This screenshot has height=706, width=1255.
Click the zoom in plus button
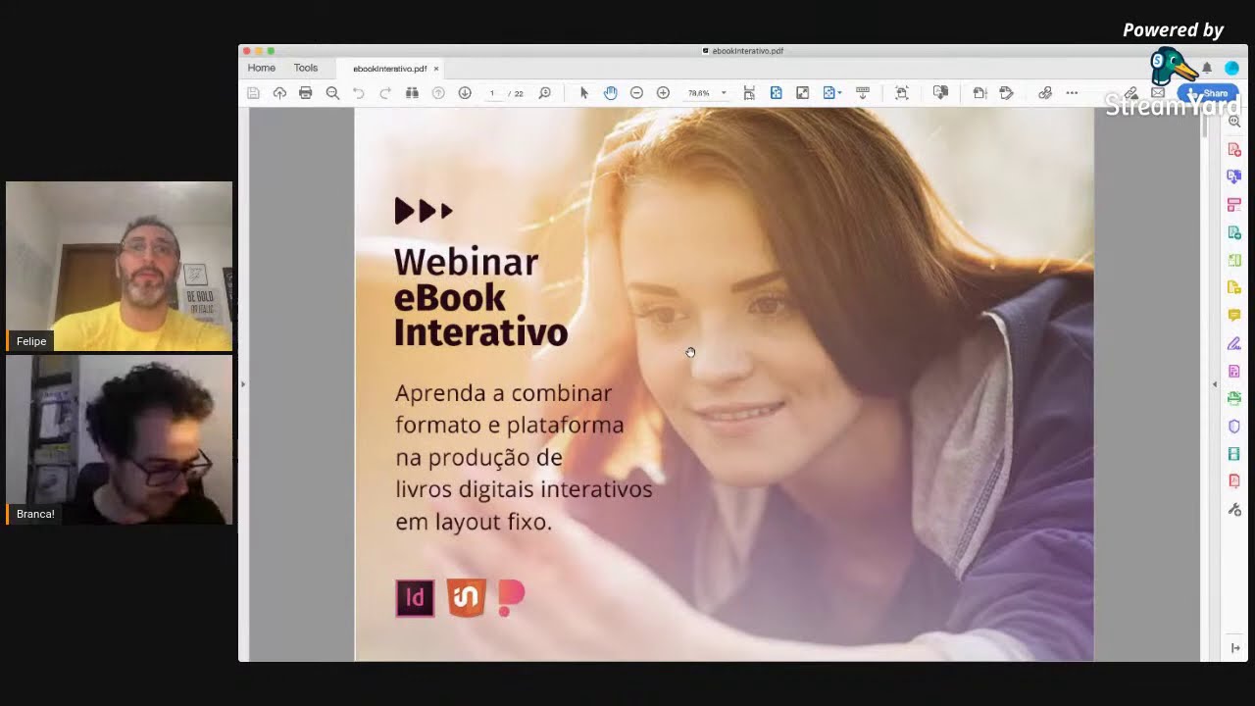point(663,93)
